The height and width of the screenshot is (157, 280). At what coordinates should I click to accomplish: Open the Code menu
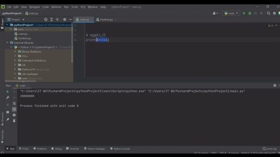click(x=45, y=7)
